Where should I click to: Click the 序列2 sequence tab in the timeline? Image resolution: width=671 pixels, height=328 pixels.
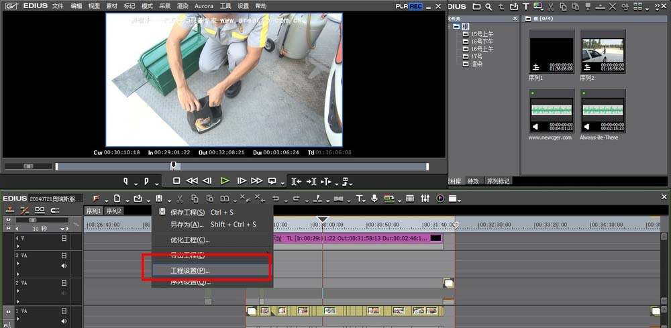[x=113, y=211]
